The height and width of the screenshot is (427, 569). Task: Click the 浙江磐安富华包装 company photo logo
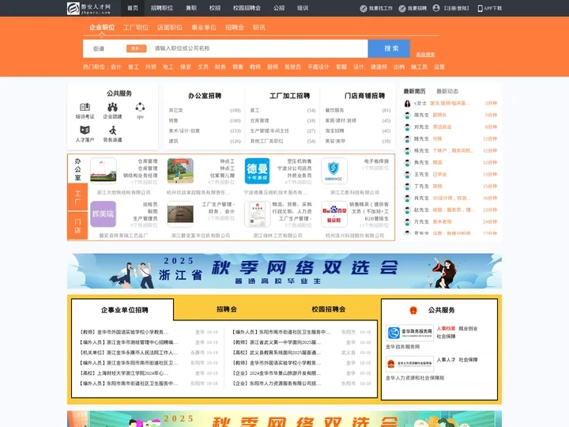point(180,213)
